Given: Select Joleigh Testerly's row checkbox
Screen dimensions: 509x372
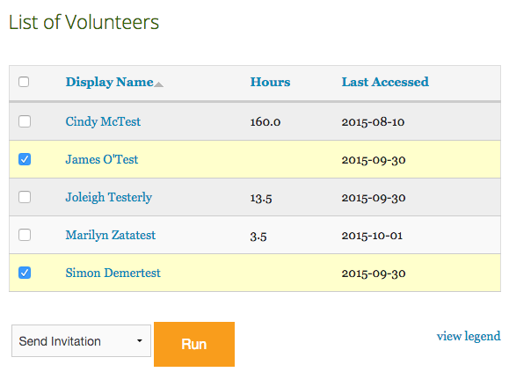Looking at the screenshot, I should coord(25,197).
